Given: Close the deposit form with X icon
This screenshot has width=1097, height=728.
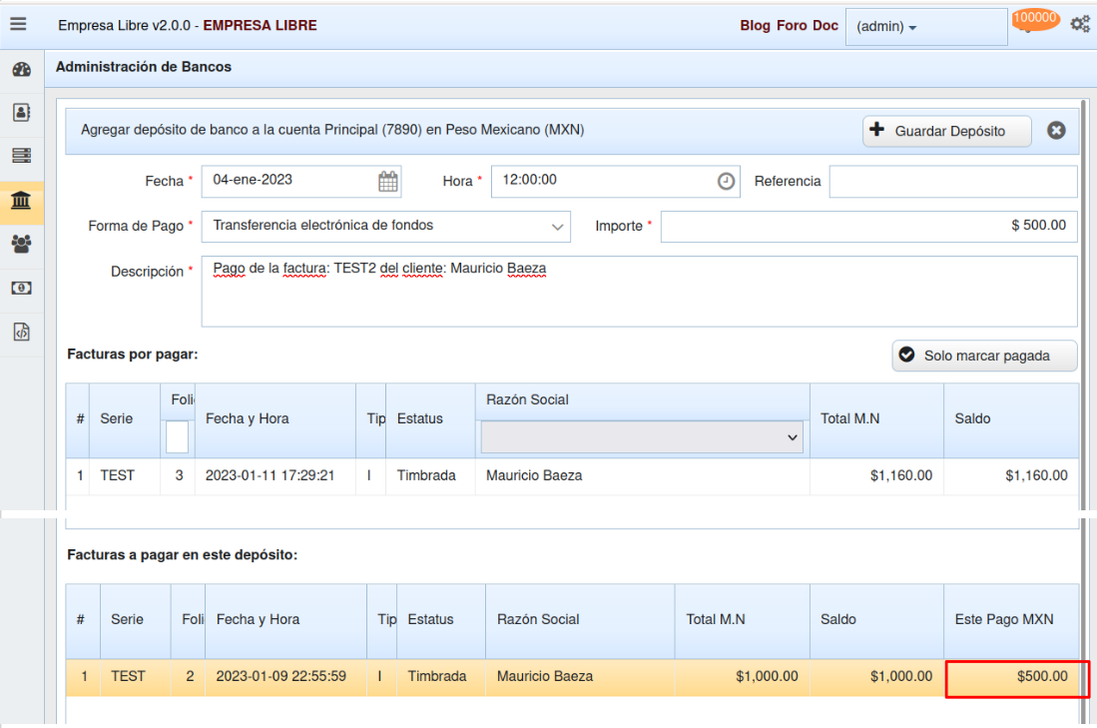Looking at the screenshot, I should [1056, 131].
